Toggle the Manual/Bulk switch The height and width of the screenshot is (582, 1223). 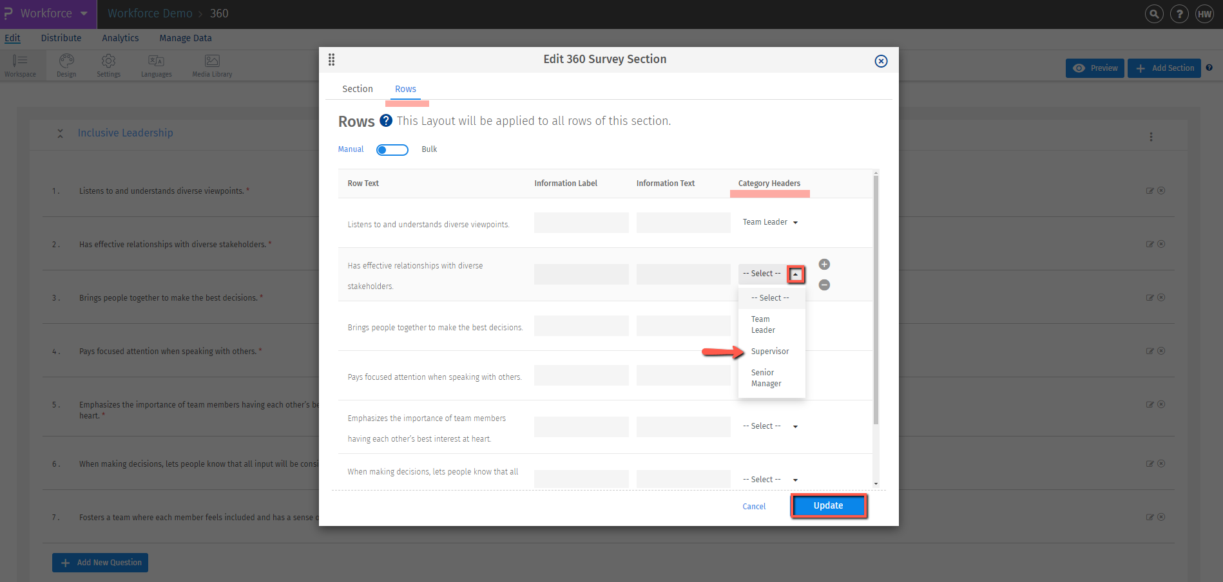[x=392, y=150]
